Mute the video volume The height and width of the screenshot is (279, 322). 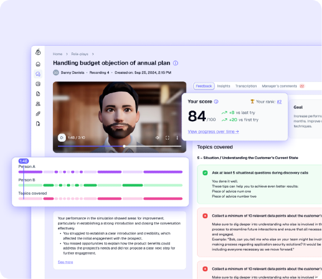(157, 138)
